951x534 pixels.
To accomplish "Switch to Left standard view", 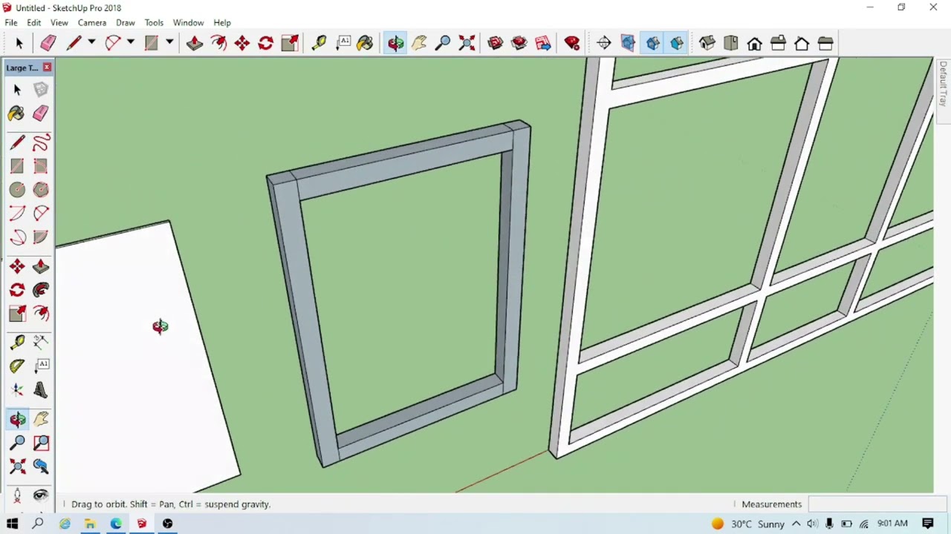I will click(825, 43).
